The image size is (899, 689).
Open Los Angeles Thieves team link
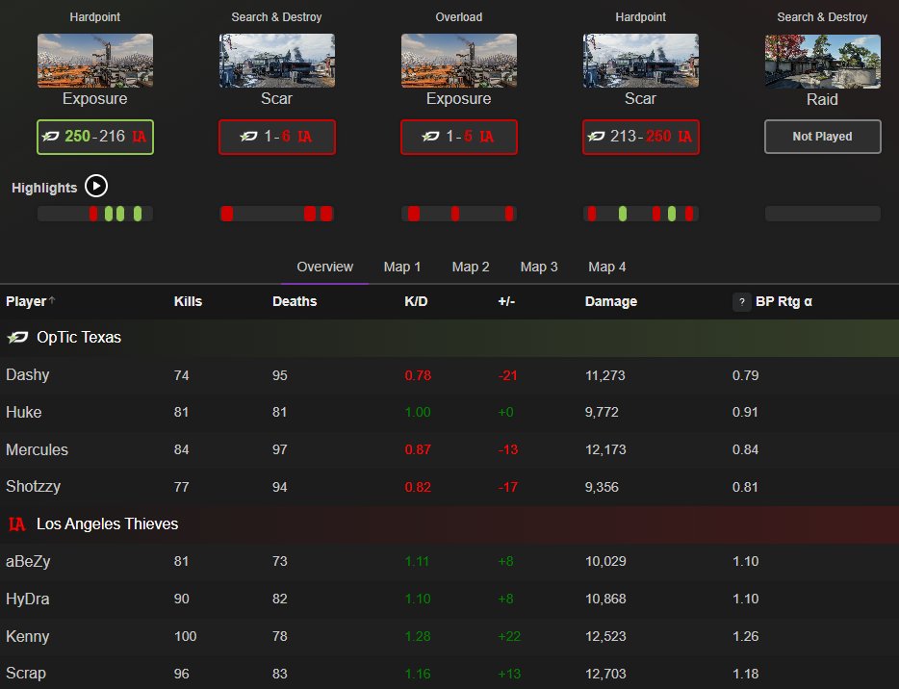pos(107,523)
